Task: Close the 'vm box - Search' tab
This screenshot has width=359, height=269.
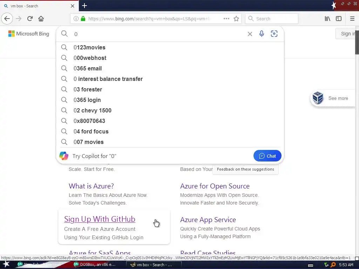Action: (x=72, y=6)
